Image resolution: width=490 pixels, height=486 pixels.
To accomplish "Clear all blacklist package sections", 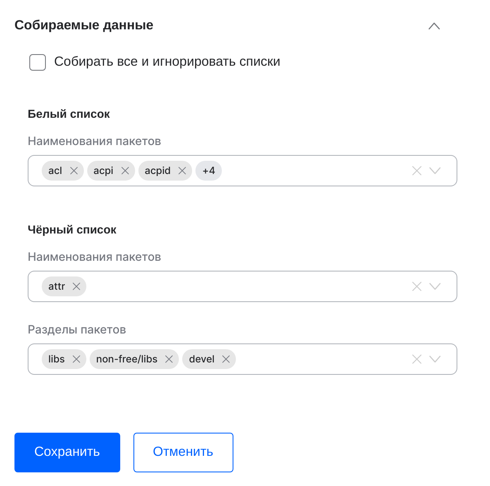I will click(x=417, y=359).
